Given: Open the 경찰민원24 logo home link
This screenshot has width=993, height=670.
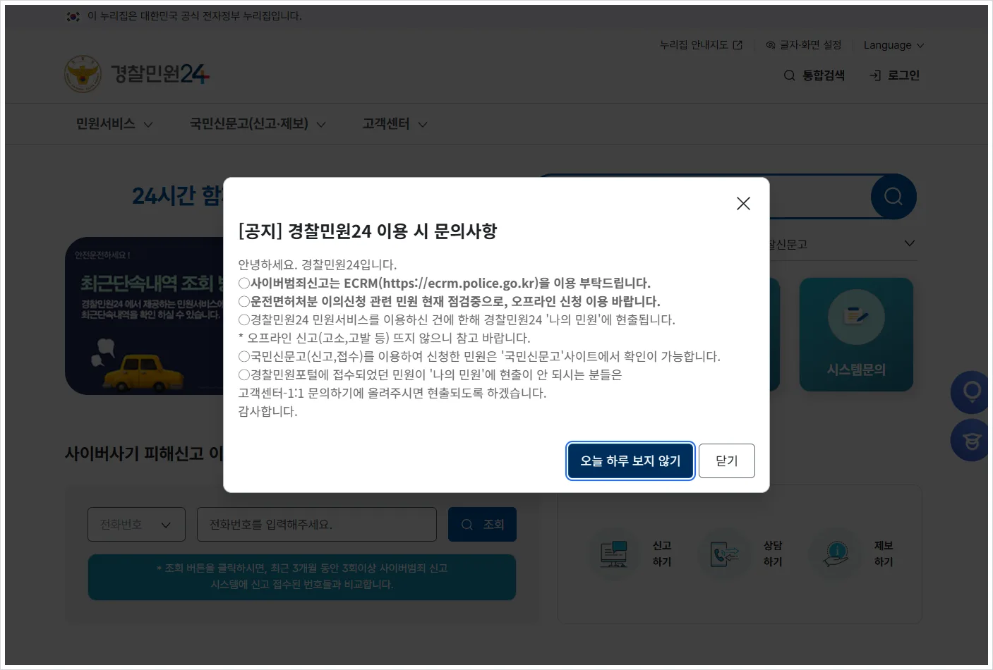Looking at the screenshot, I should [x=138, y=73].
